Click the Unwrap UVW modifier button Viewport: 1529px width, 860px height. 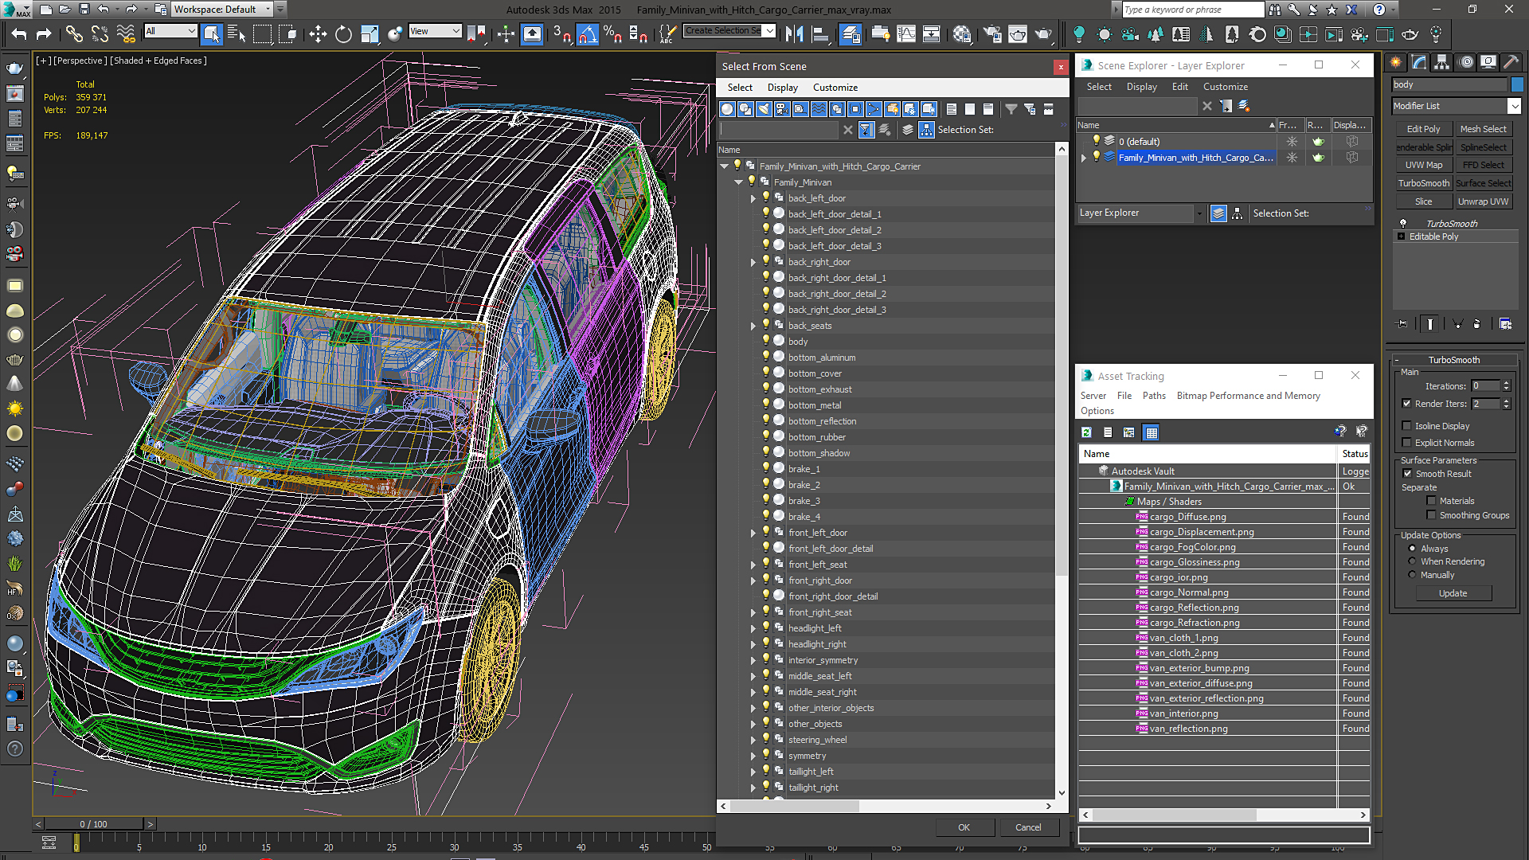pos(1483,201)
